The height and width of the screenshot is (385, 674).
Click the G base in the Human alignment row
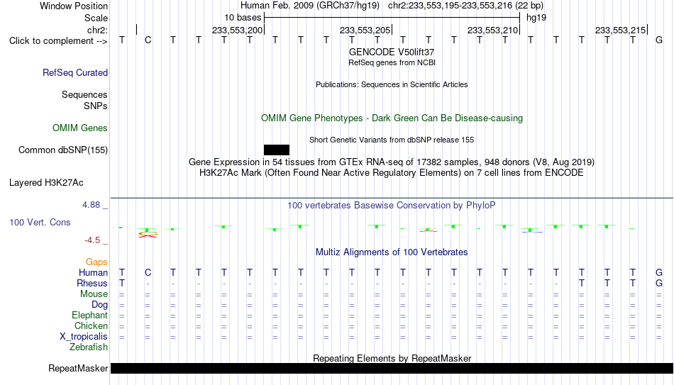659,272
